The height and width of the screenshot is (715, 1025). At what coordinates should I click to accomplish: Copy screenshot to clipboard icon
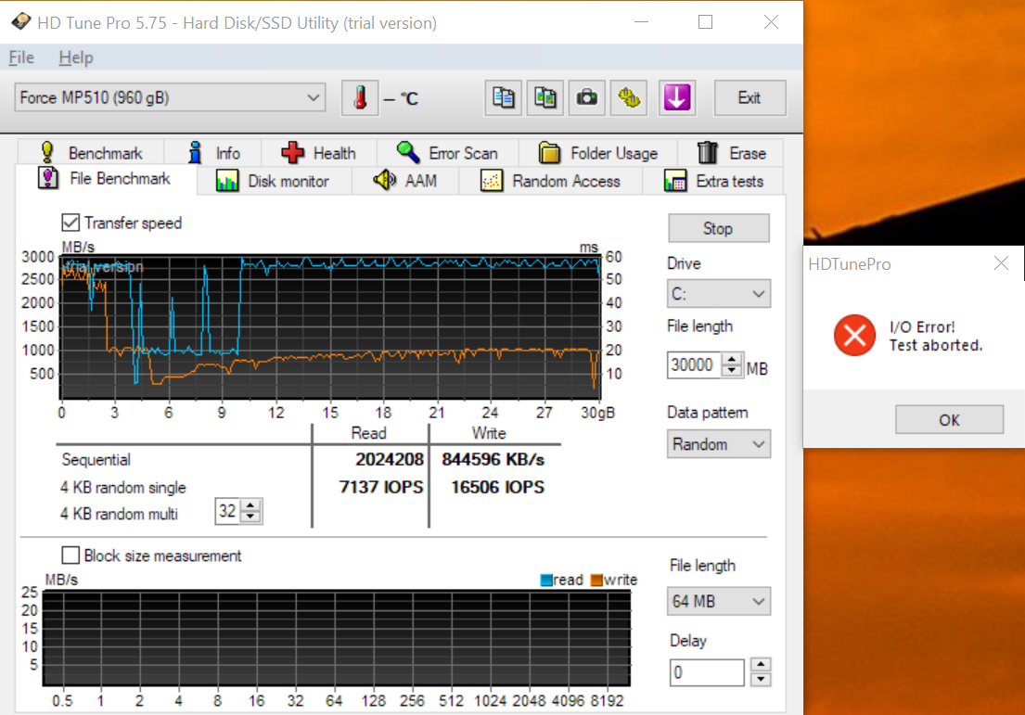click(545, 98)
